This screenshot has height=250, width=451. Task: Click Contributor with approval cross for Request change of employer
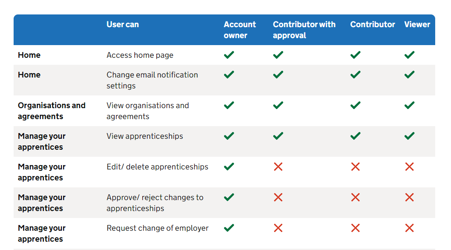click(278, 228)
